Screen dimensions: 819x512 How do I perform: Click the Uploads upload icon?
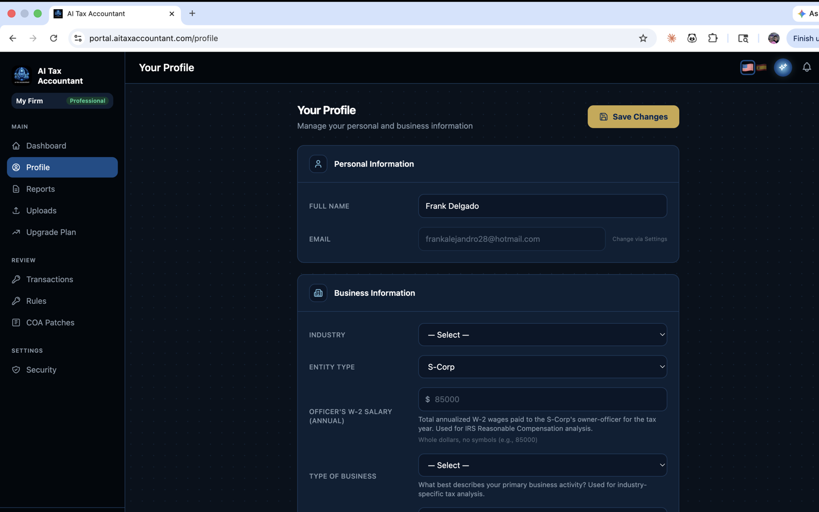tap(16, 210)
